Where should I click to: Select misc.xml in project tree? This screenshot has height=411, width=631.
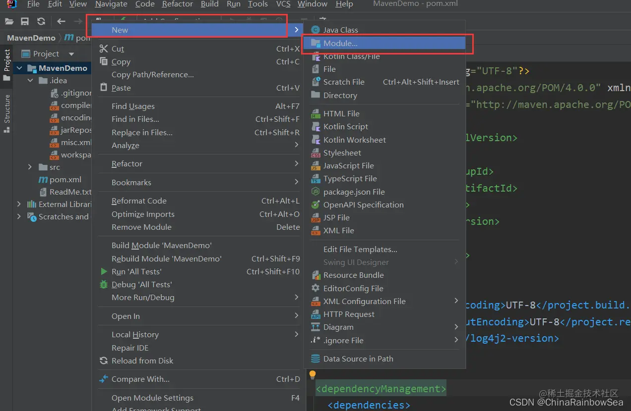tap(76, 143)
